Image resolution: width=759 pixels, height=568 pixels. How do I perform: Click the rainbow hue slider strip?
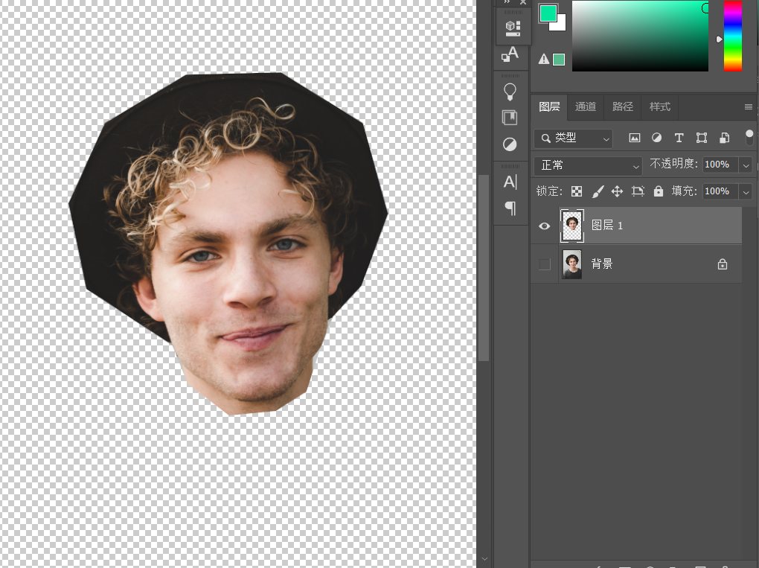click(733, 36)
